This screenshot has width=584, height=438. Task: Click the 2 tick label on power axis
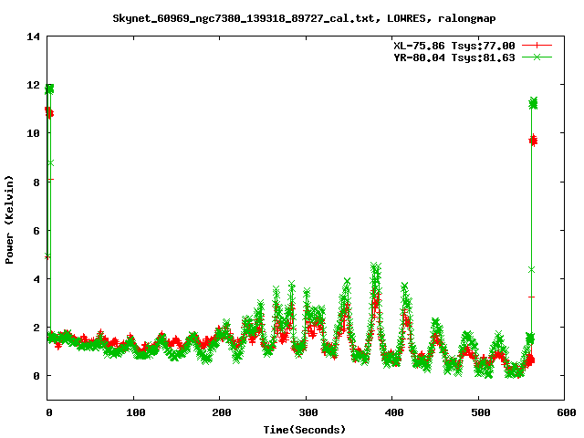pyautogui.click(x=36, y=328)
